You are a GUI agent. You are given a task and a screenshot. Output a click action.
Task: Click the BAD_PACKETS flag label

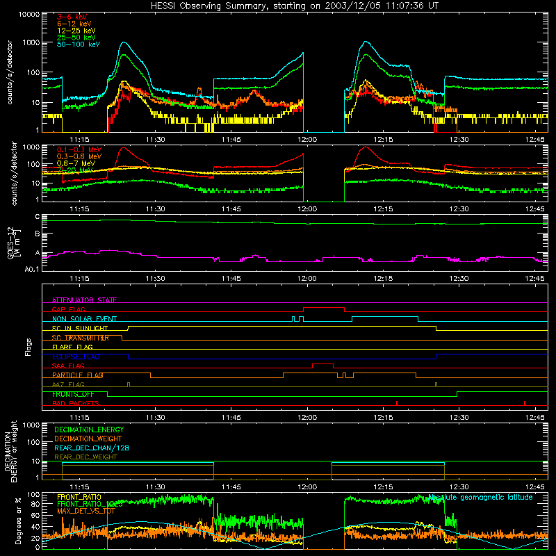[x=76, y=403]
